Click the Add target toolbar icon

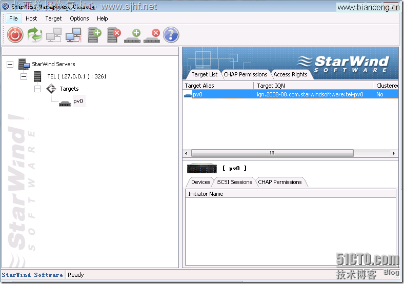tap(132, 36)
